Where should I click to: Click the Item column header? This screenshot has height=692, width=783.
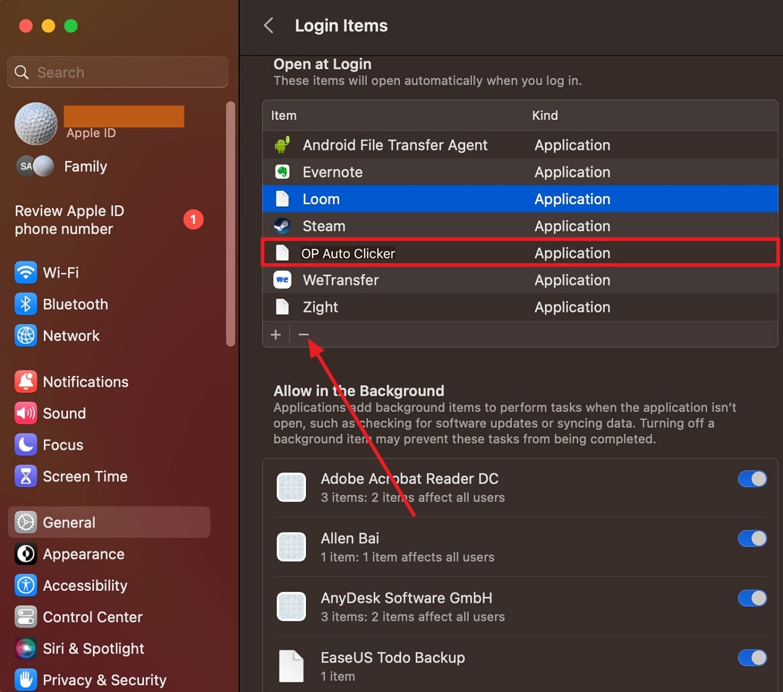coord(284,116)
